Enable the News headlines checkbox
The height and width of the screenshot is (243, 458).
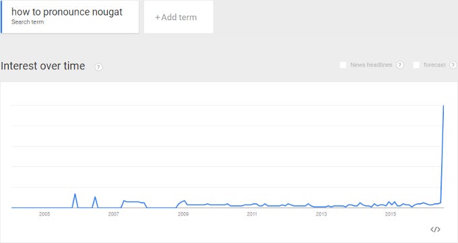point(343,65)
